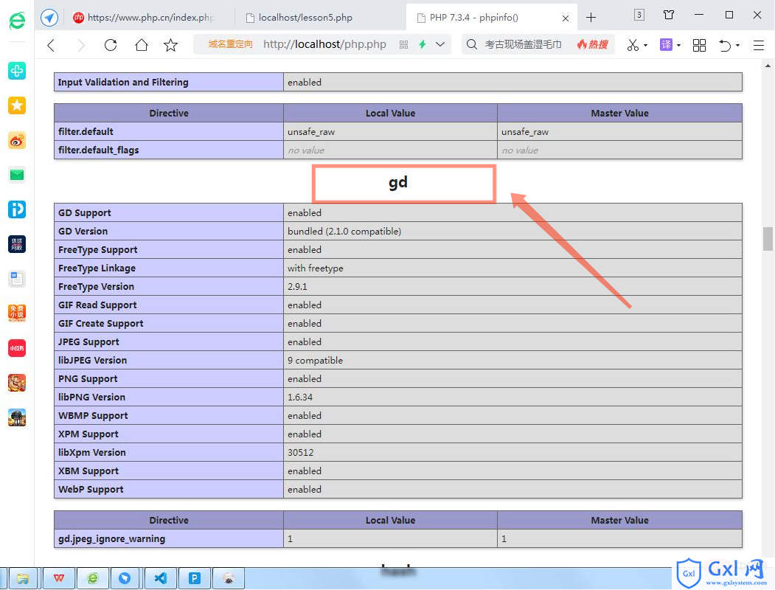
Task: Open the browser hamburger menu
Action: tap(759, 45)
